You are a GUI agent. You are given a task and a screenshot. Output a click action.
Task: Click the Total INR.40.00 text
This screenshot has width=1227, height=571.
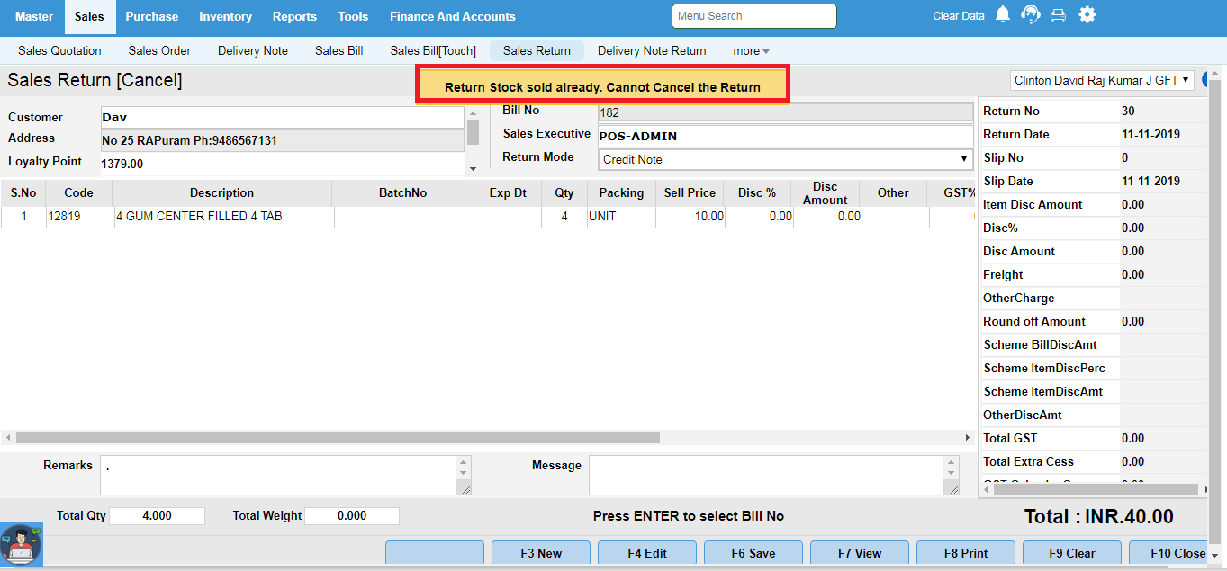pos(1098,516)
